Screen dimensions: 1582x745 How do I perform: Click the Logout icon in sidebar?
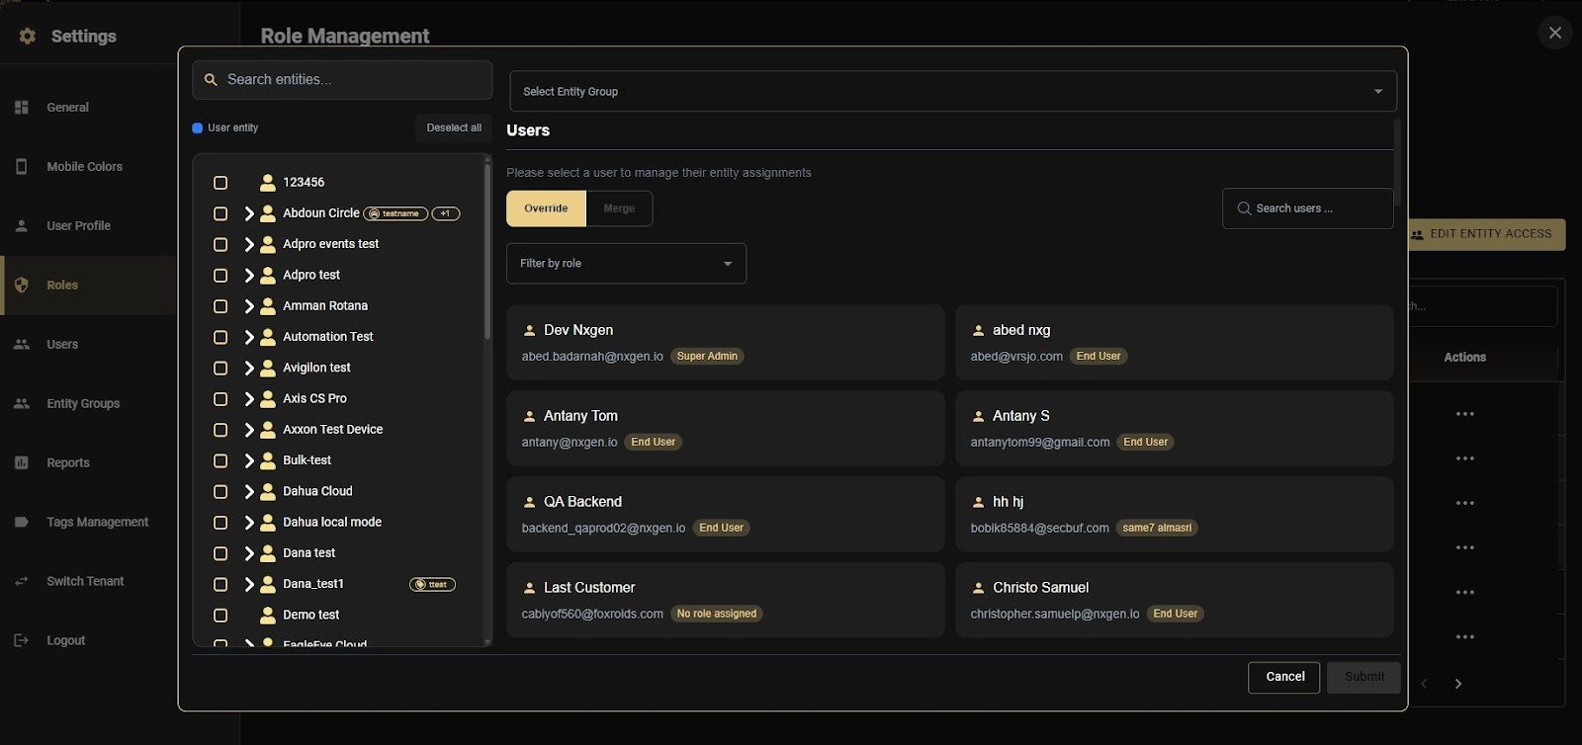point(22,640)
